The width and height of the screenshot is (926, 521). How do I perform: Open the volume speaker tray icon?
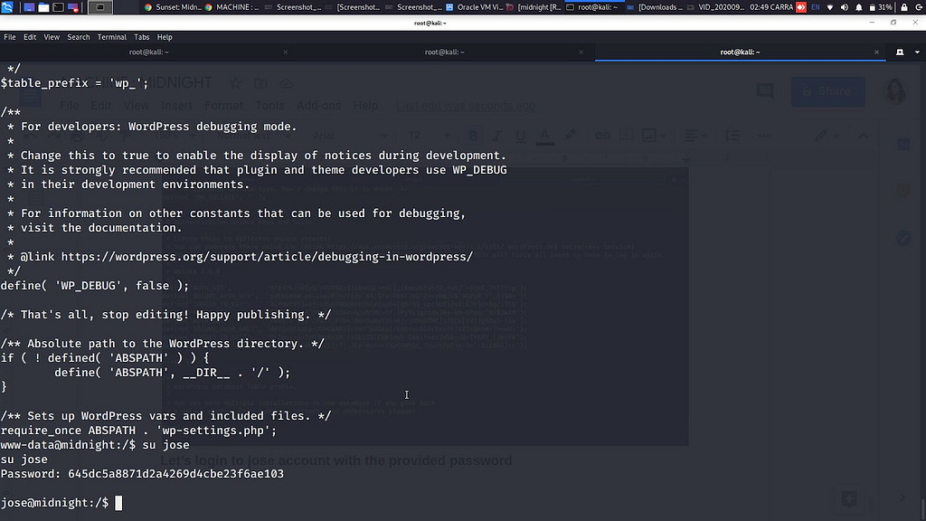click(x=845, y=7)
